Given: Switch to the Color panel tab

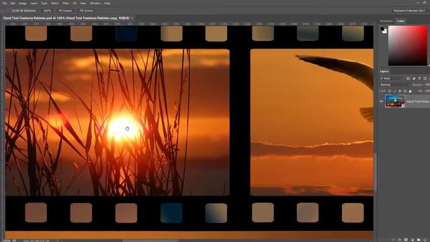Looking at the screenshot, I should [x=400, y=21].
